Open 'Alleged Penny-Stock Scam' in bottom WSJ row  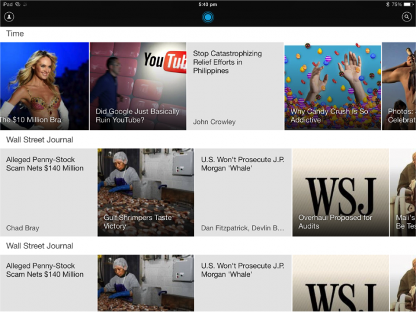point(48,283)
